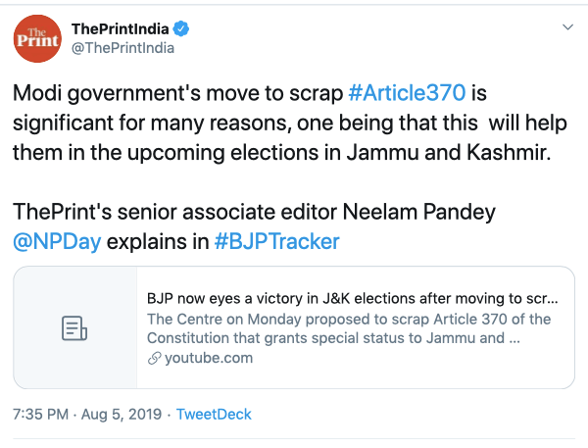Click the chain link icon beside youtube.com
Image resolution: width=588 pixels, height=448 pixels.
pos(154,358)
